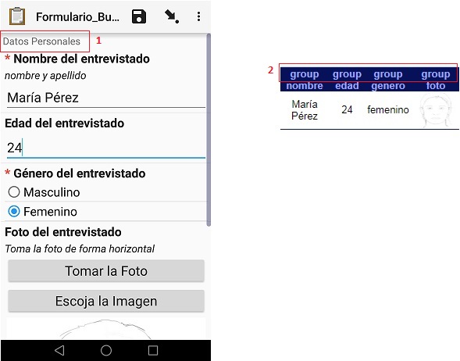
Task: Tap the Formulario_Bu... form title
Action: [77, 17]
